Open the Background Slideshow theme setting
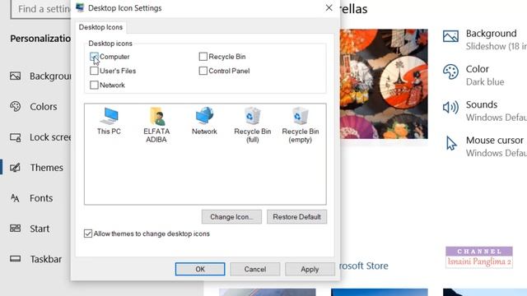Viewport: 527px width, 296px height. pyautogui.click(x=485, y=39)
